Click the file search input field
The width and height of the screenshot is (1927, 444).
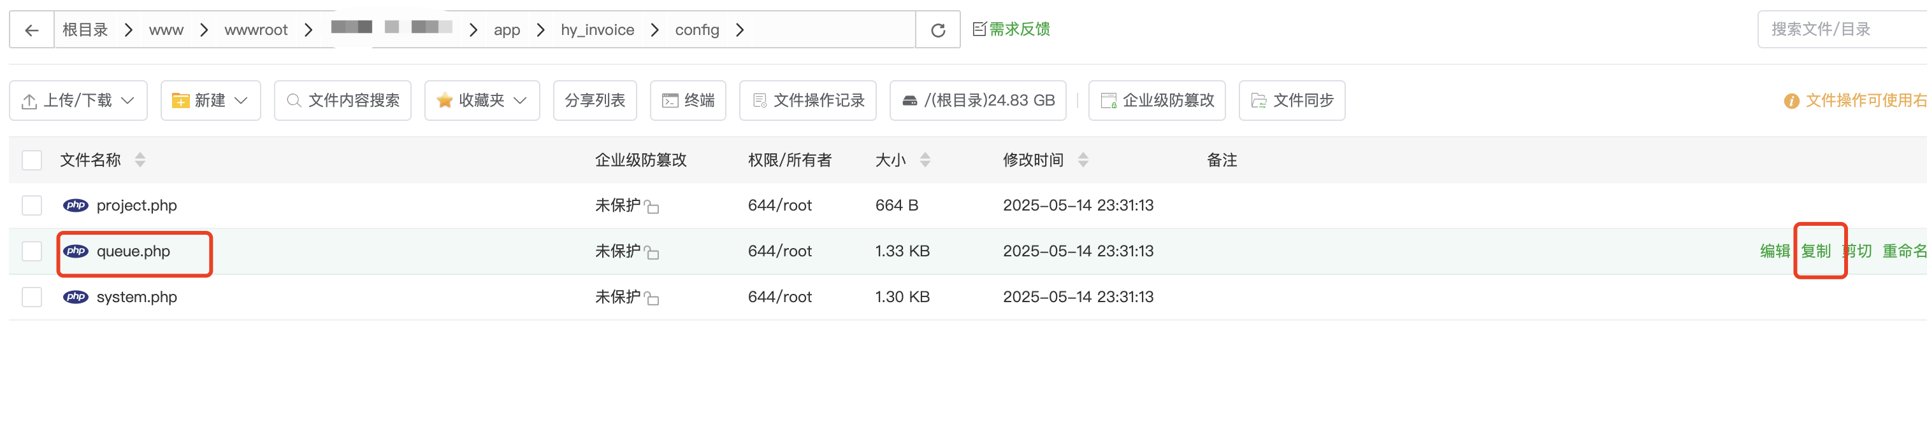pyautogui.click(x=1840, y=30)
